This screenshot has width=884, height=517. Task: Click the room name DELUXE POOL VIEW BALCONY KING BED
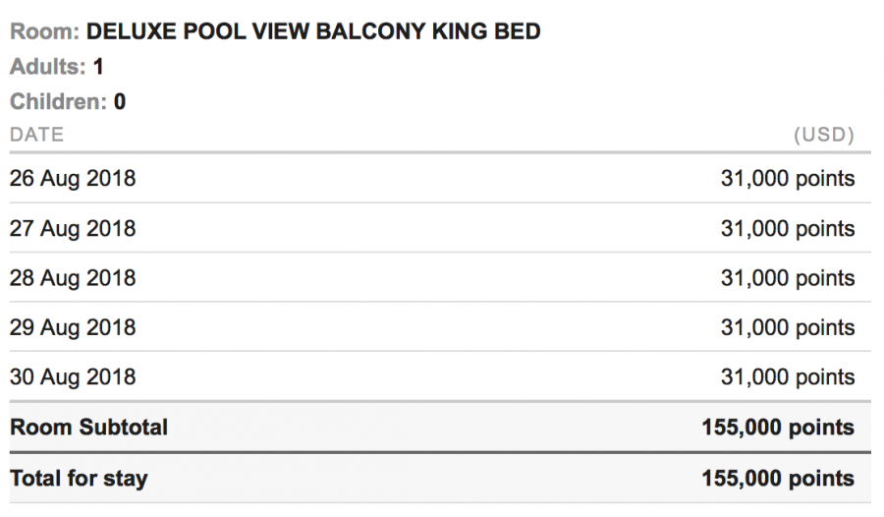(x=313, y=31)
